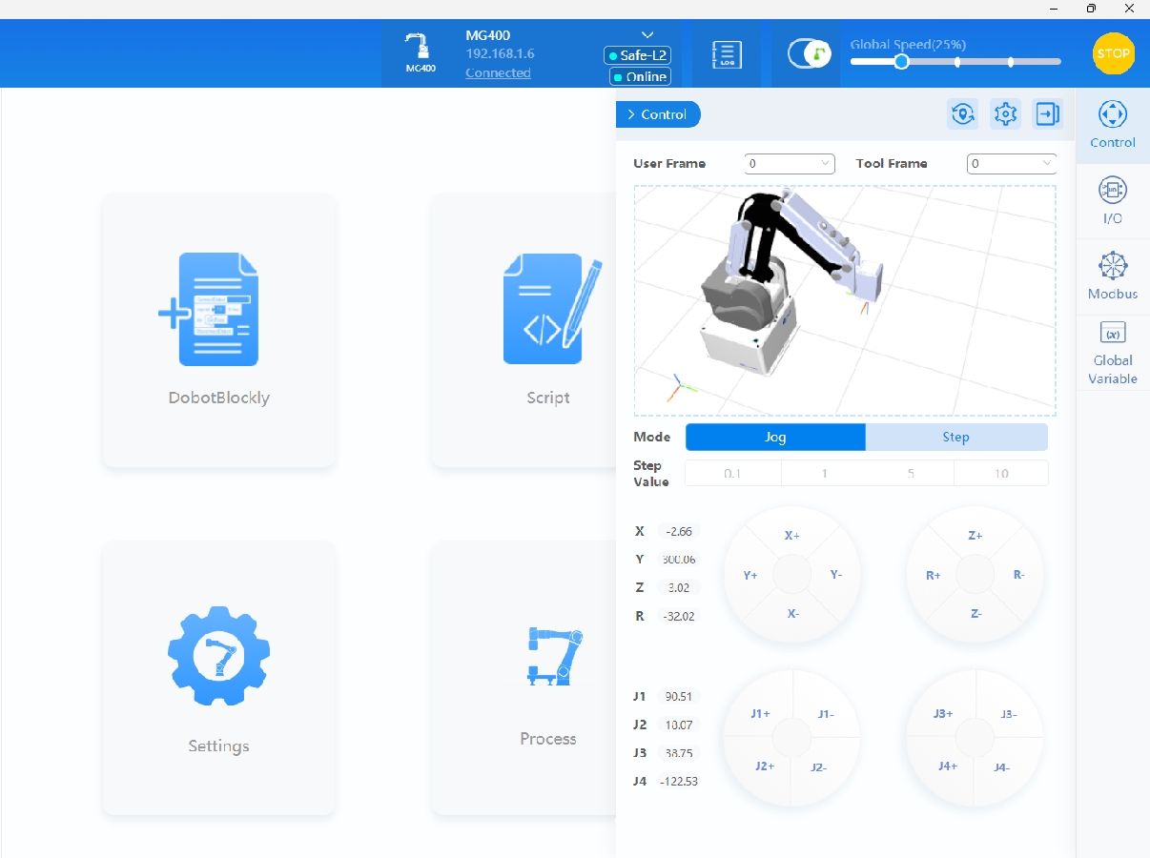Click the Safe-L2 status badge

[638, 55]
